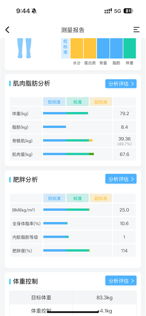Open the hamburger menu icon

pyautogui.click(x=136, y=30)
